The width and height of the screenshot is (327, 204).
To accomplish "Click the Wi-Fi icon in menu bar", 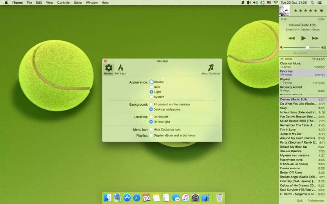I will click(275, 2).
